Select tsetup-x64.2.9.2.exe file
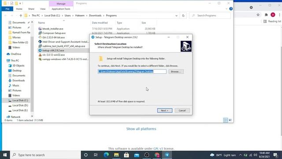The width and height of the screenshot is (282, 159). (x=53, y=50)
